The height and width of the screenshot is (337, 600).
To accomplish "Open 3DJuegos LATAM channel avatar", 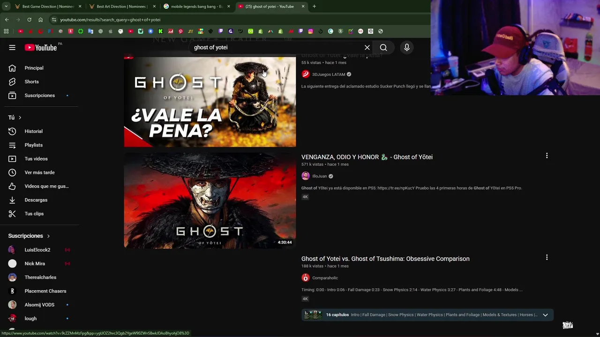I will (x=306, y=74).
